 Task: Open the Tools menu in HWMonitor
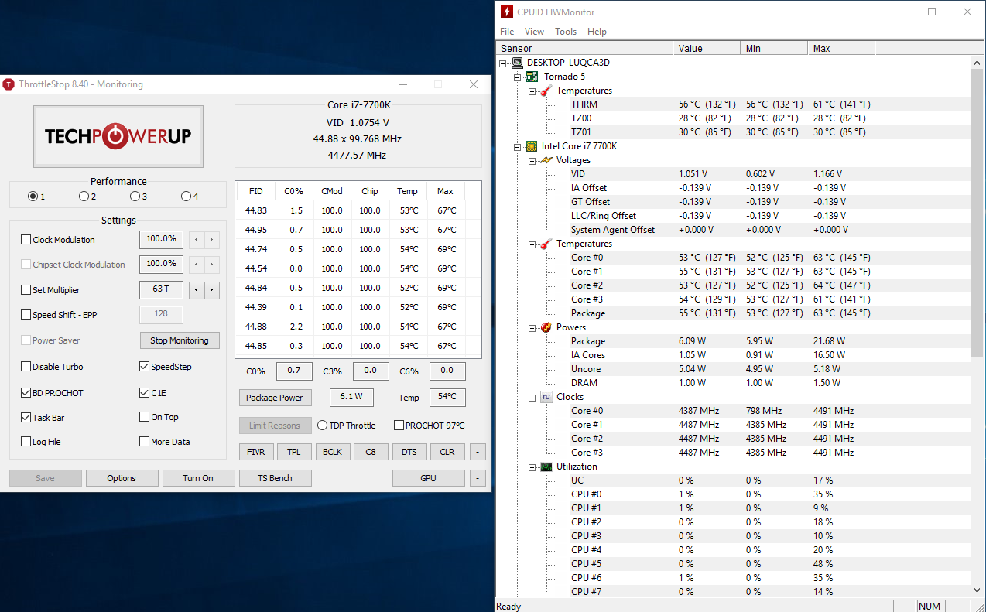pos(566,32)
